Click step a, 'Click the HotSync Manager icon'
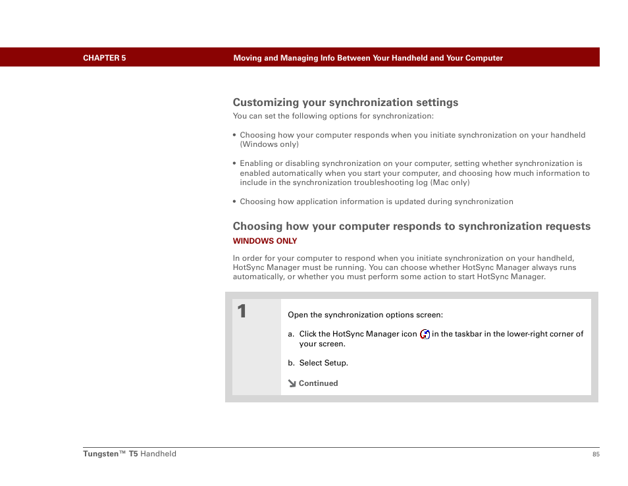The width and height of the screenshot is (628, 486). coord(435,338)
